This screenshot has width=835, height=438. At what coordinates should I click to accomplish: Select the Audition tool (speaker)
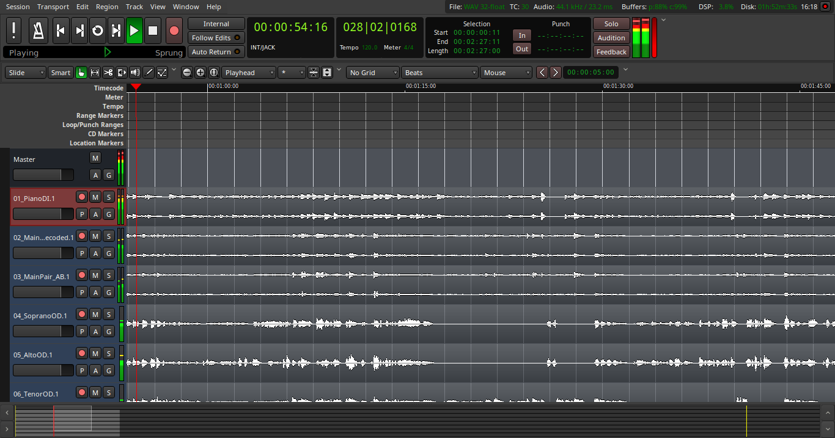134,72
